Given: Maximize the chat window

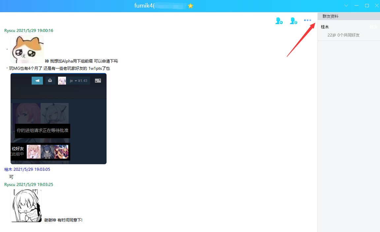Looking at the screenshot, I should pyautogui.click(x=367, y=6).
